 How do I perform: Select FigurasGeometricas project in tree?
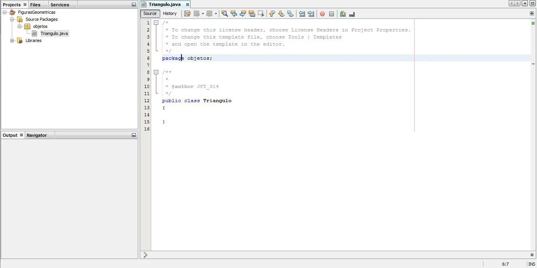point(37,12)
